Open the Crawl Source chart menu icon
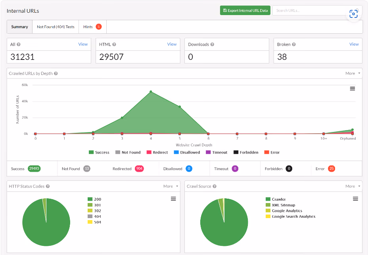Image resolution: width=368 pixels, height=255 pixels. (x=355, y=199)
